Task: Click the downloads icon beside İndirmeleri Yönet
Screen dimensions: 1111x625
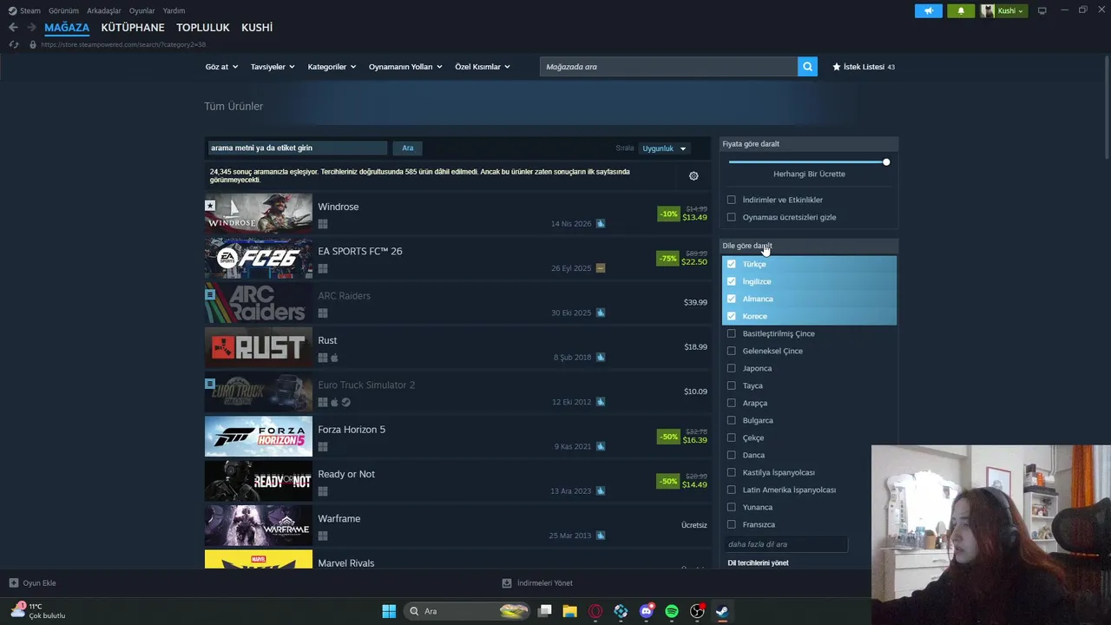Action: (x=507, y=583)
